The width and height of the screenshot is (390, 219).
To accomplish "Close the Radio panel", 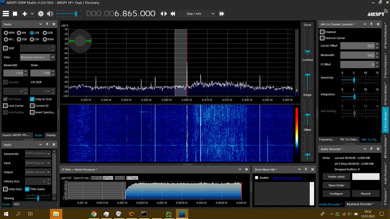I will (53, 24).
